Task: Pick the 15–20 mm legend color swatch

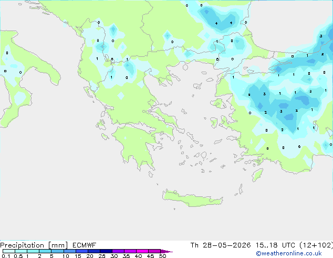Action: point(82,251)
